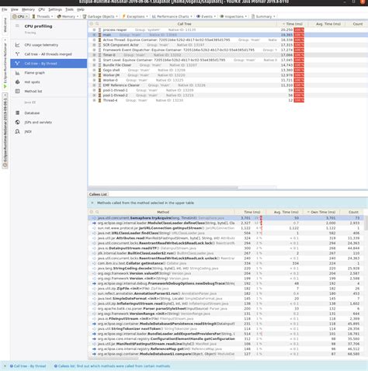
Task: Expand the Timer-0 thread node
Action: (x=94, y=55)
